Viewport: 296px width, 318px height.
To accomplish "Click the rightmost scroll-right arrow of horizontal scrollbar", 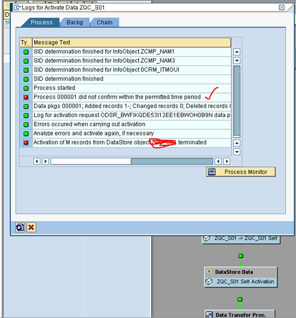I will 227,162.
